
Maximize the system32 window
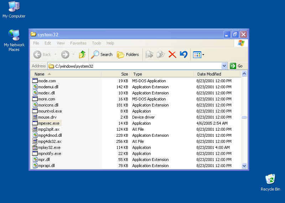coord(235,34)
